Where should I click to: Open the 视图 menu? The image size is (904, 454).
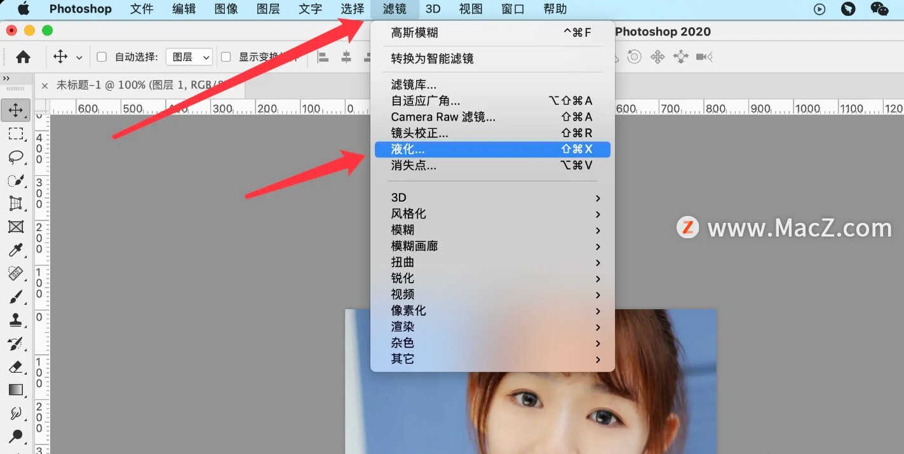point(471,9)
